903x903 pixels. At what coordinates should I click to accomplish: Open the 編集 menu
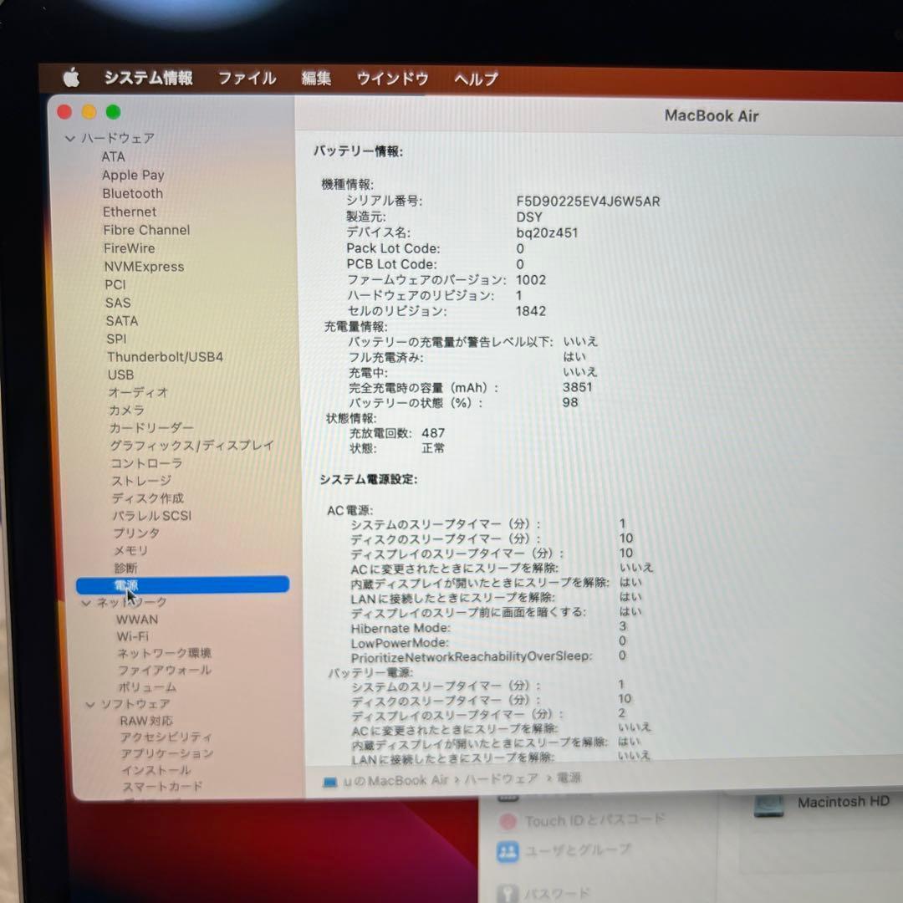tap(316, 78)
